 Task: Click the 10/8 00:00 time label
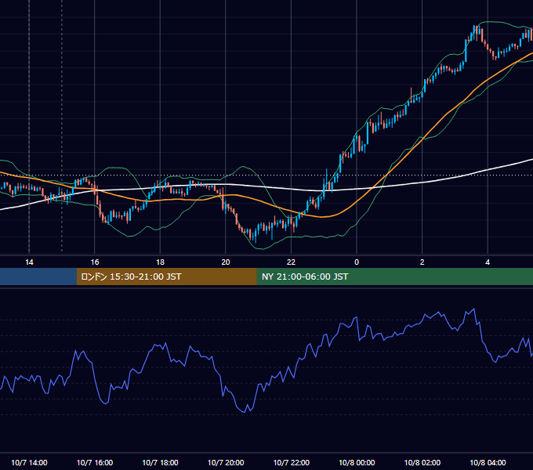click(x=357, y=462)
